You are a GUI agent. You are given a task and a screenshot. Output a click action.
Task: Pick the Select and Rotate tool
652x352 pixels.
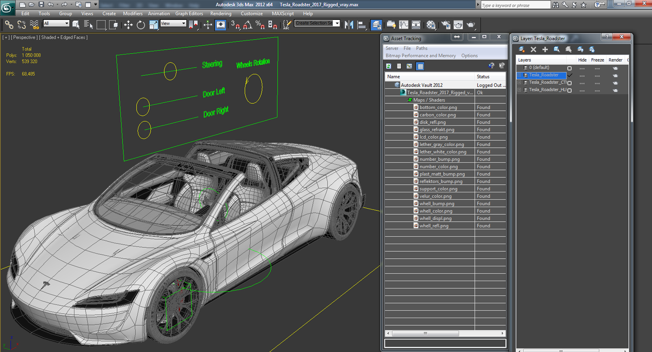pos(141,25)
